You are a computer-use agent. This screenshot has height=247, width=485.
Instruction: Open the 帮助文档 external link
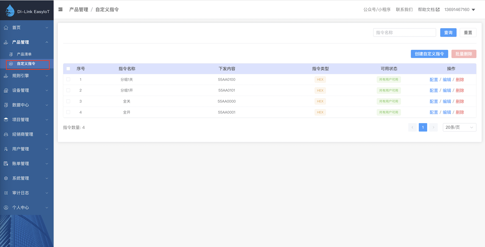(x=428, y=10)
